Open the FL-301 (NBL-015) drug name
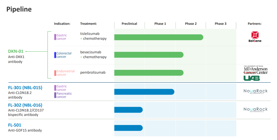 [x=25, y=88]
